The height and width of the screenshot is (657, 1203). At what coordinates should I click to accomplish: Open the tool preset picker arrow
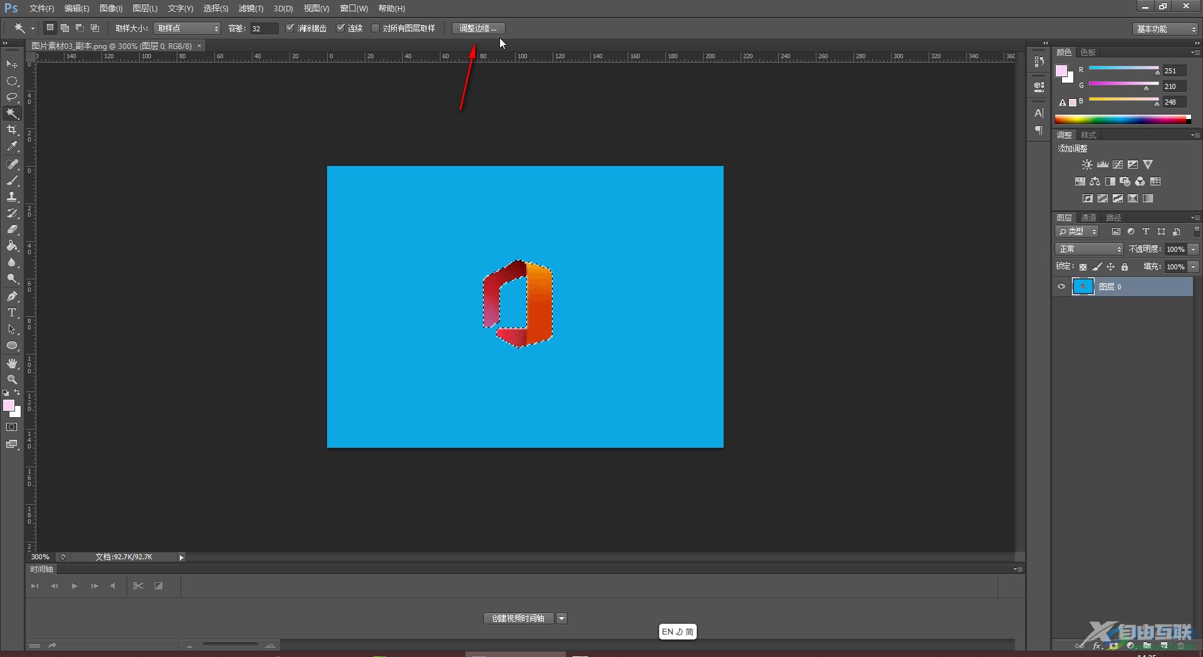click(x=33, y=28)
